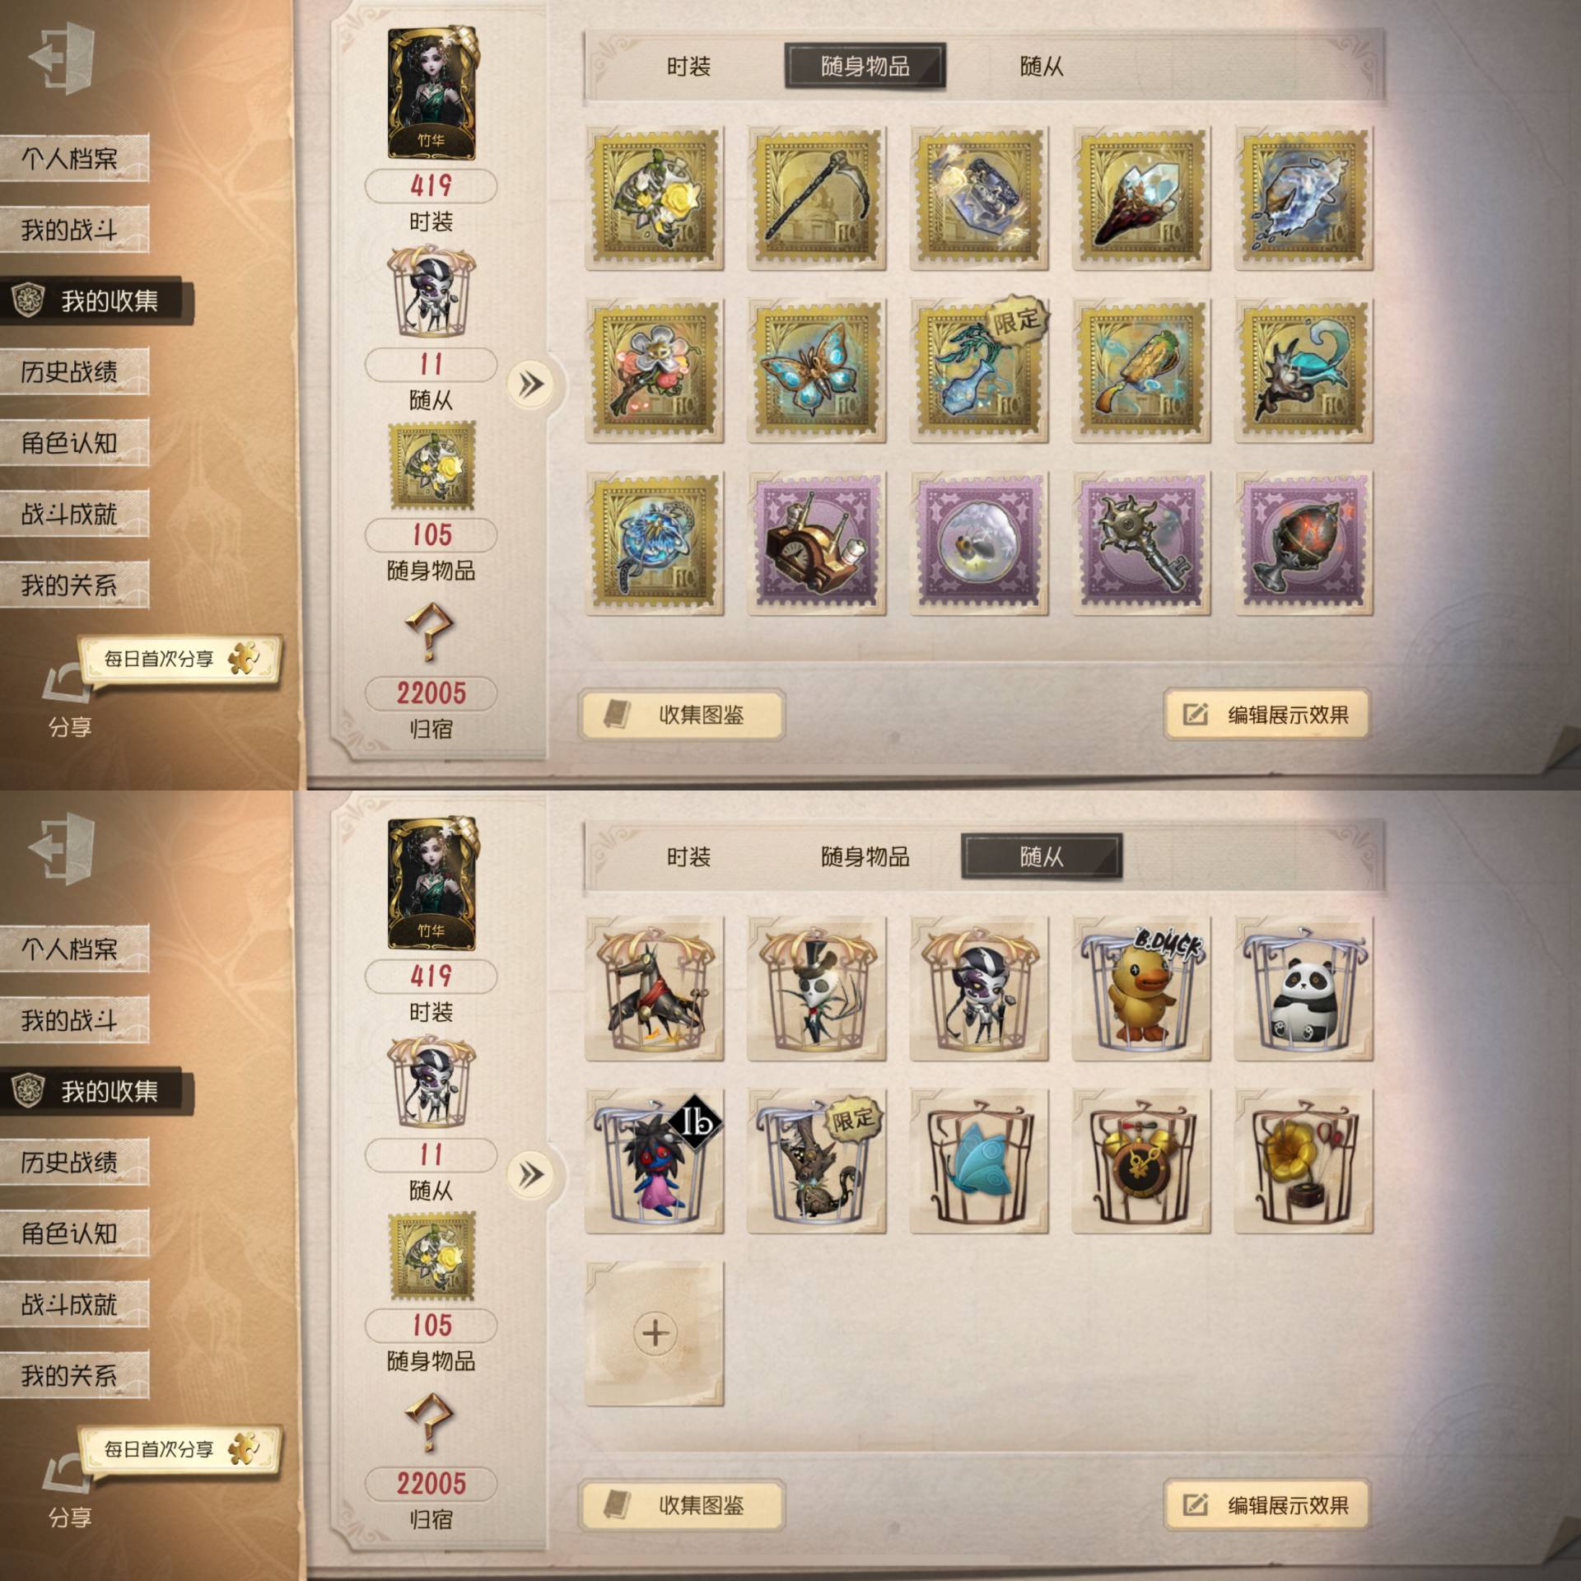Expand the double-arrow beside the pet cages

pyautogui.click(x=531, y=1174)
